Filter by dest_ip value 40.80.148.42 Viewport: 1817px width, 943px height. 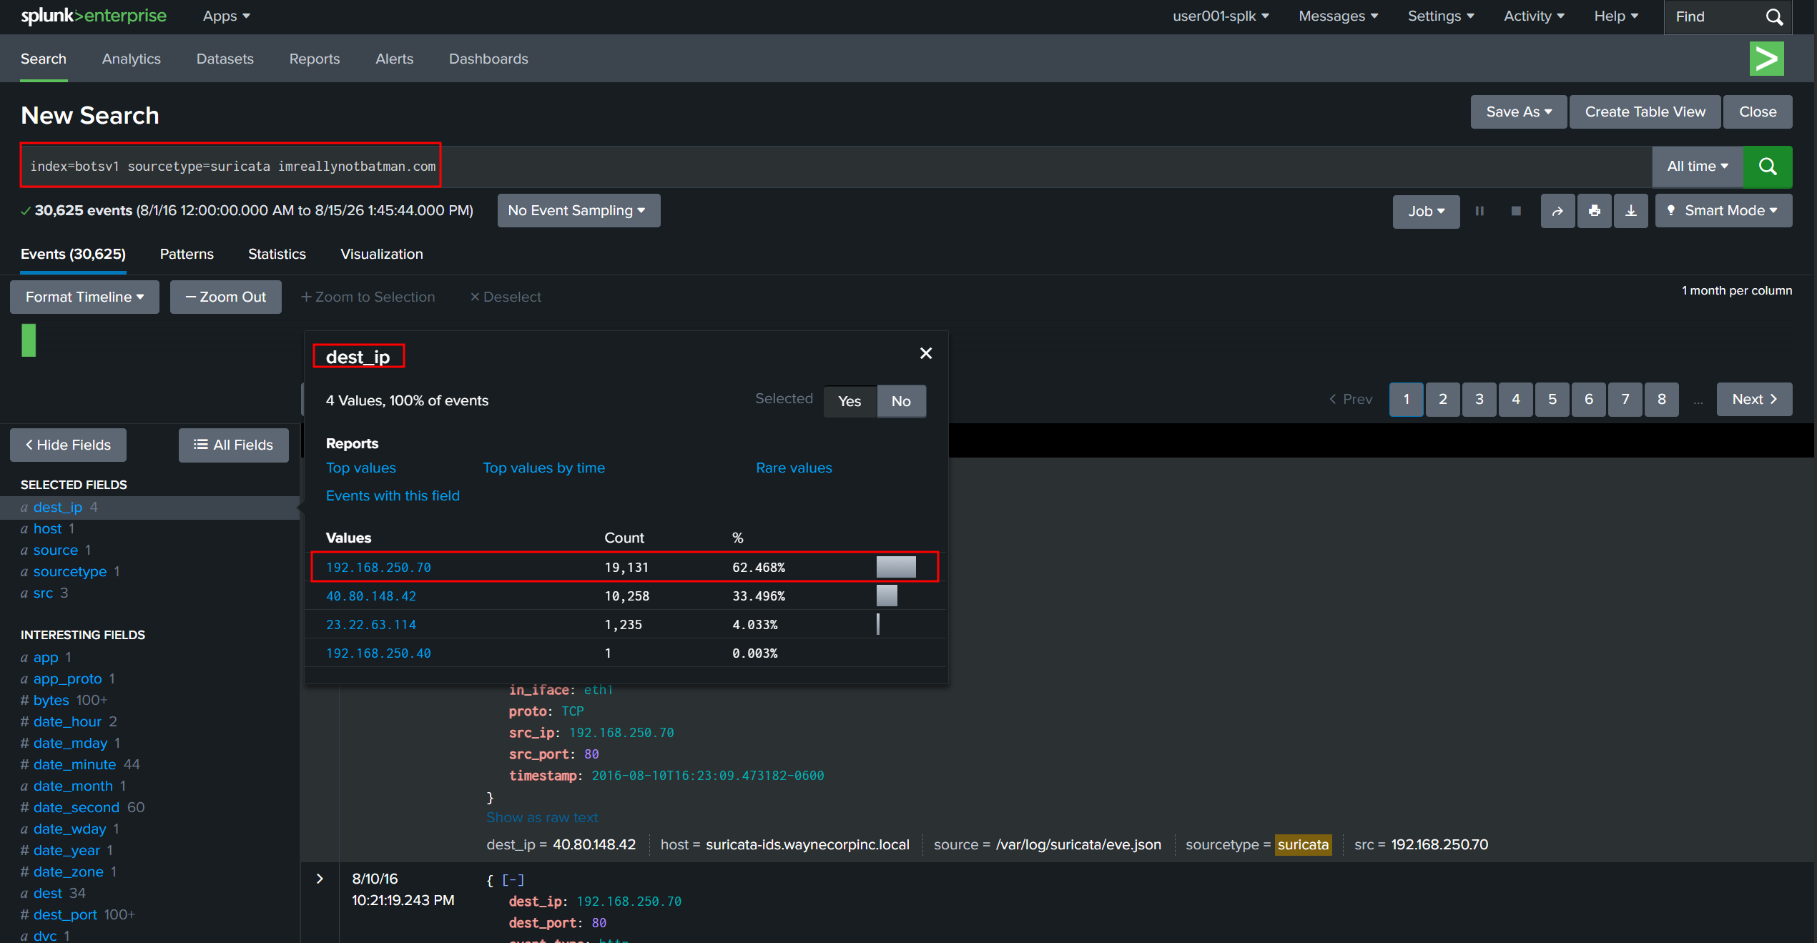pyautogui.click(x=371, y=596)
